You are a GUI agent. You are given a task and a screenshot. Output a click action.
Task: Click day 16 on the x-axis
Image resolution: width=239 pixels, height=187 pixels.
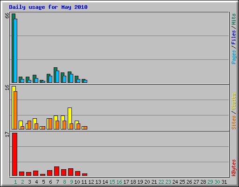coord(119,182)
